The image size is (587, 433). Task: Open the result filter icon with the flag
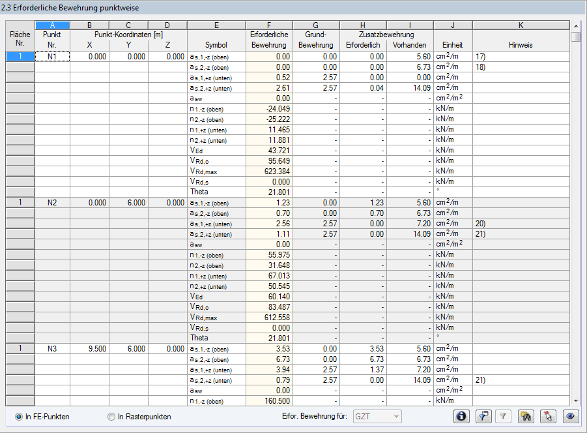483,416
